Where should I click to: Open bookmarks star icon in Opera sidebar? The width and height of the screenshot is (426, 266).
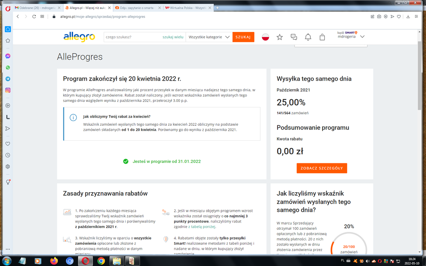[8, 40]
